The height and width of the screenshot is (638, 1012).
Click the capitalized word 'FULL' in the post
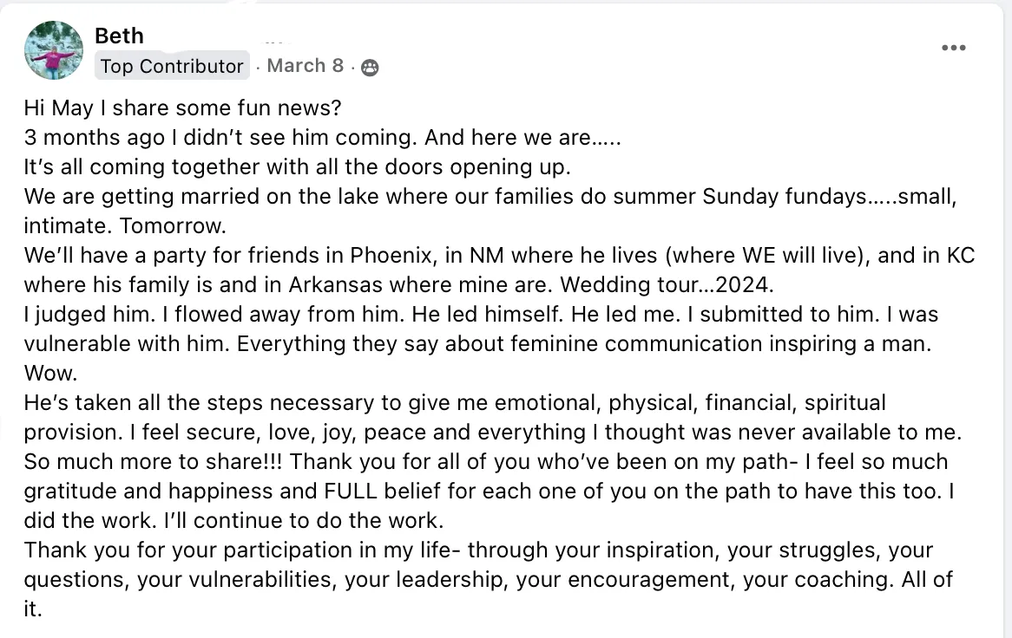coord(351,491)
